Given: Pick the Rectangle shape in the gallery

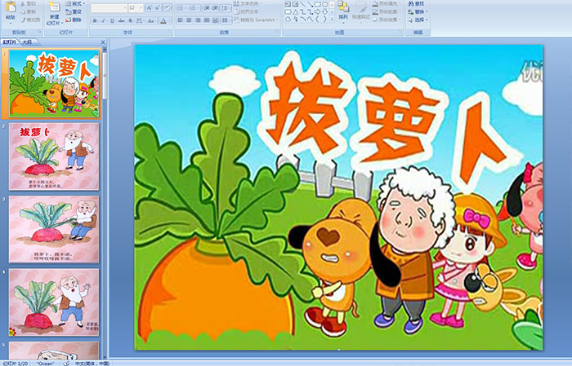Looking at the screenshot, I should 318,4.
